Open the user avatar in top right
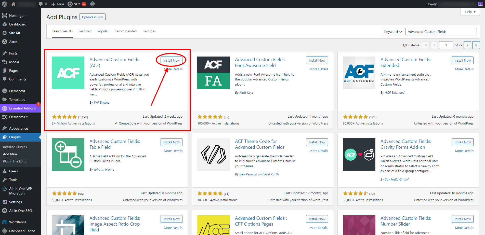 (x=480, y=4)
